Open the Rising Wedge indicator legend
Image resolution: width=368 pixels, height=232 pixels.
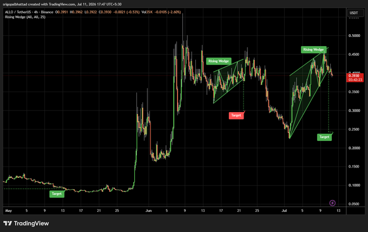[x=25, y=17]
